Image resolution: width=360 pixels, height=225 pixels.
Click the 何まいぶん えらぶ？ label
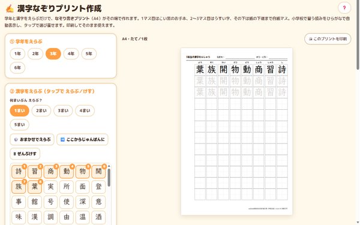(26, 100)
